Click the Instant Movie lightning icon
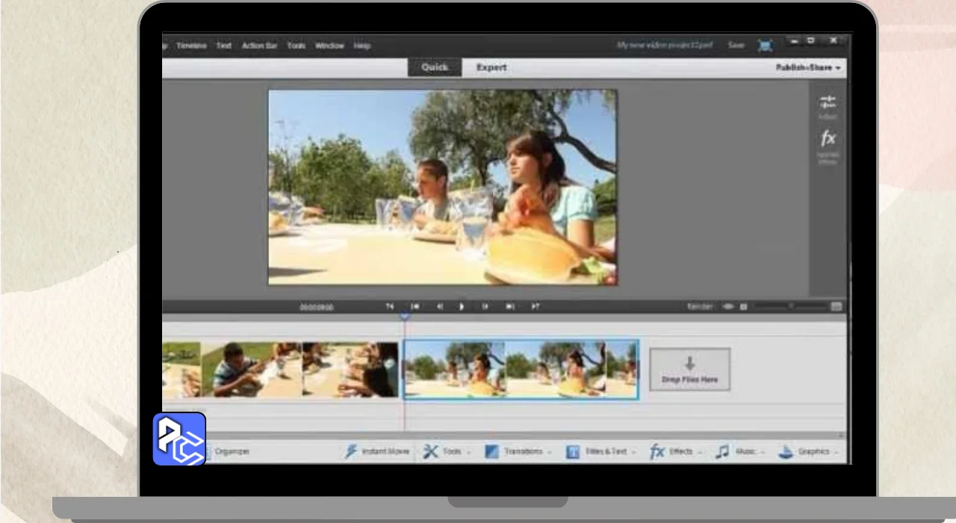956x523 pixels. click(351, 451)
